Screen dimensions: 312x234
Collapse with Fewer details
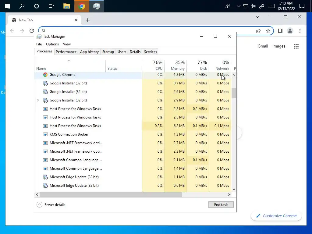51,204
